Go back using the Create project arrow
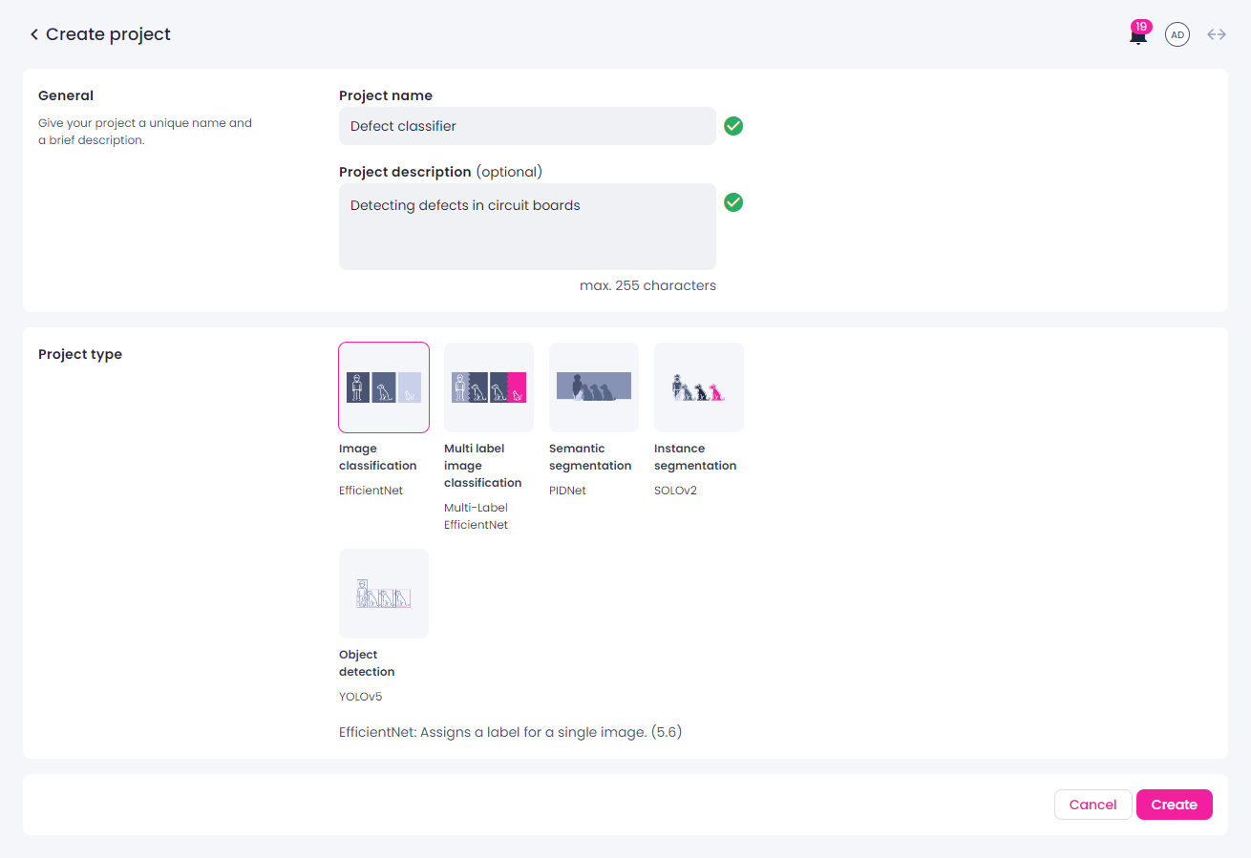Image resolution: width=1251 pixels, height=858 pixels. point(34,34)
